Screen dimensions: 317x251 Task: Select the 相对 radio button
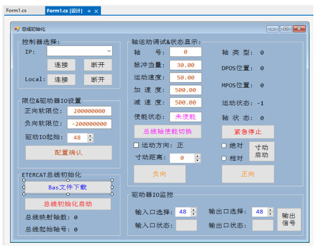tap(224, 158)
